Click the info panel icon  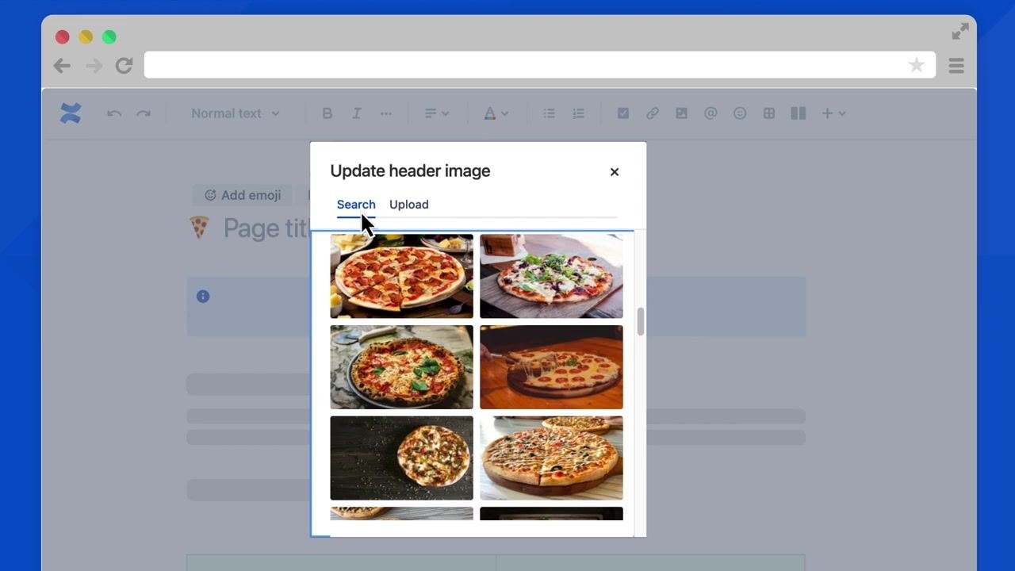coord(203,296)
